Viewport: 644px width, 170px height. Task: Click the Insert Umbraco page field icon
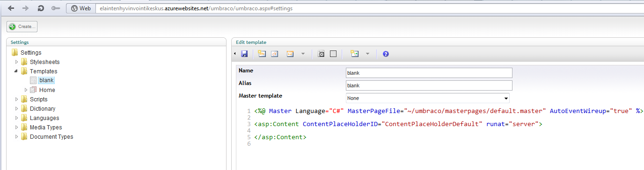coord(262,54)
